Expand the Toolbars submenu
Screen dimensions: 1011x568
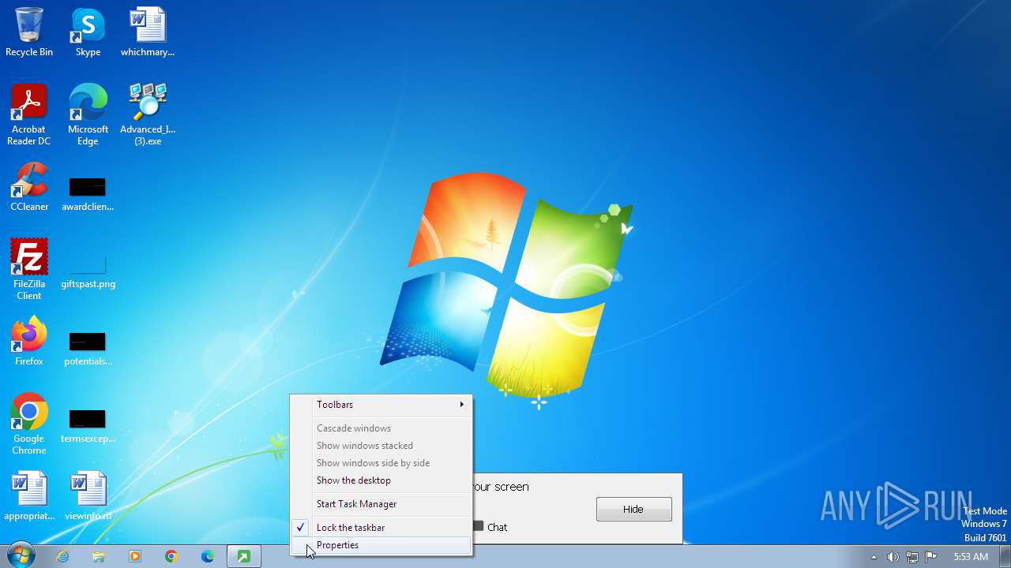click(x=381, y=405)
